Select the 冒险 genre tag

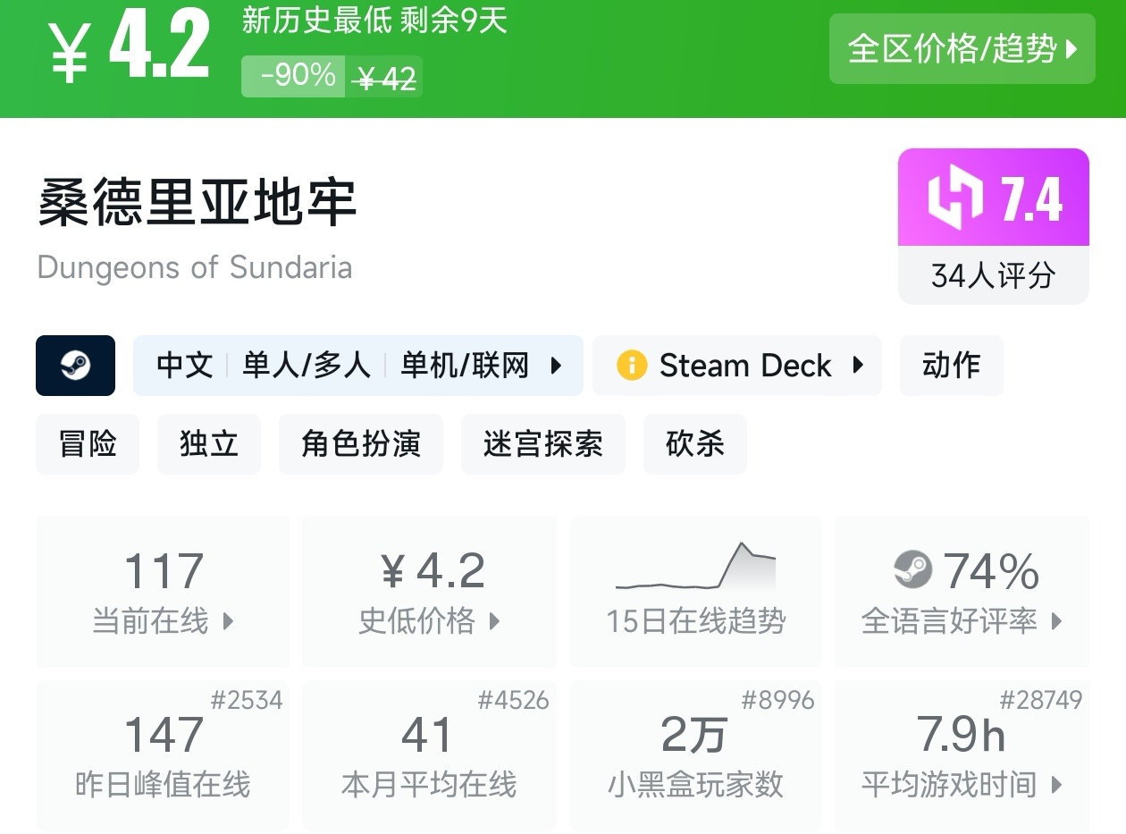pyautogui.click(x=88, y=443)
